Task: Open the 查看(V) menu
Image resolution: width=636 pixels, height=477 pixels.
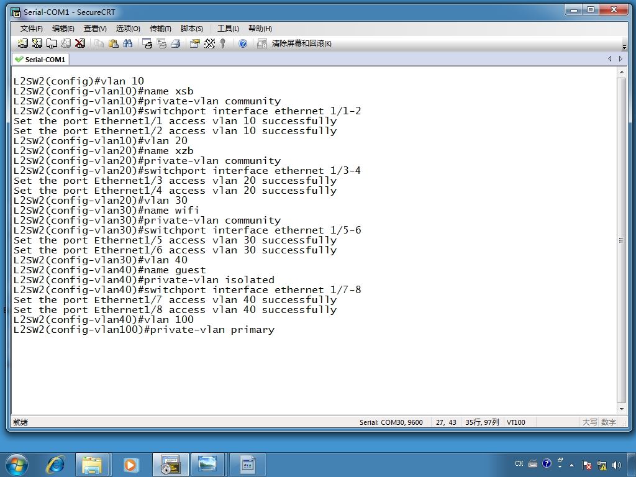Action: 95,29
